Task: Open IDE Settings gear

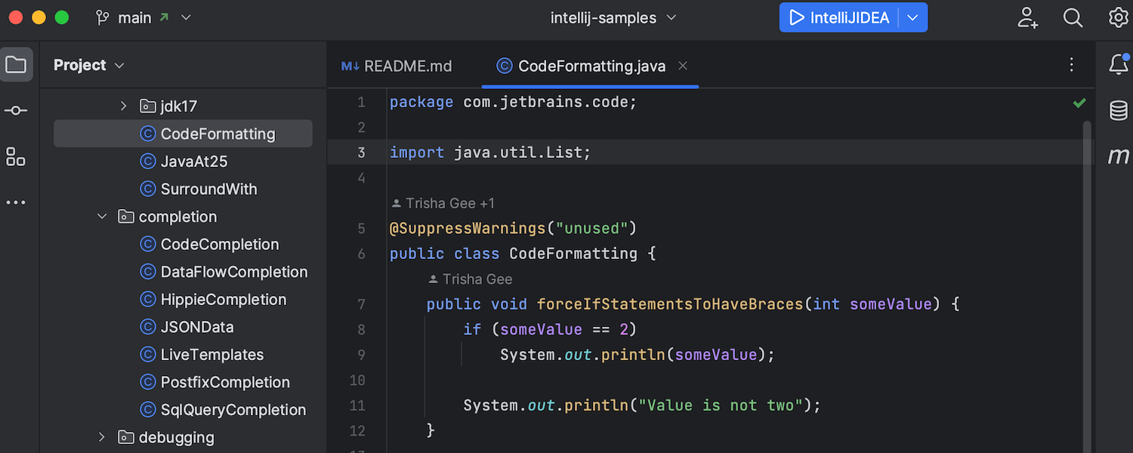Action: (1118, 17)
